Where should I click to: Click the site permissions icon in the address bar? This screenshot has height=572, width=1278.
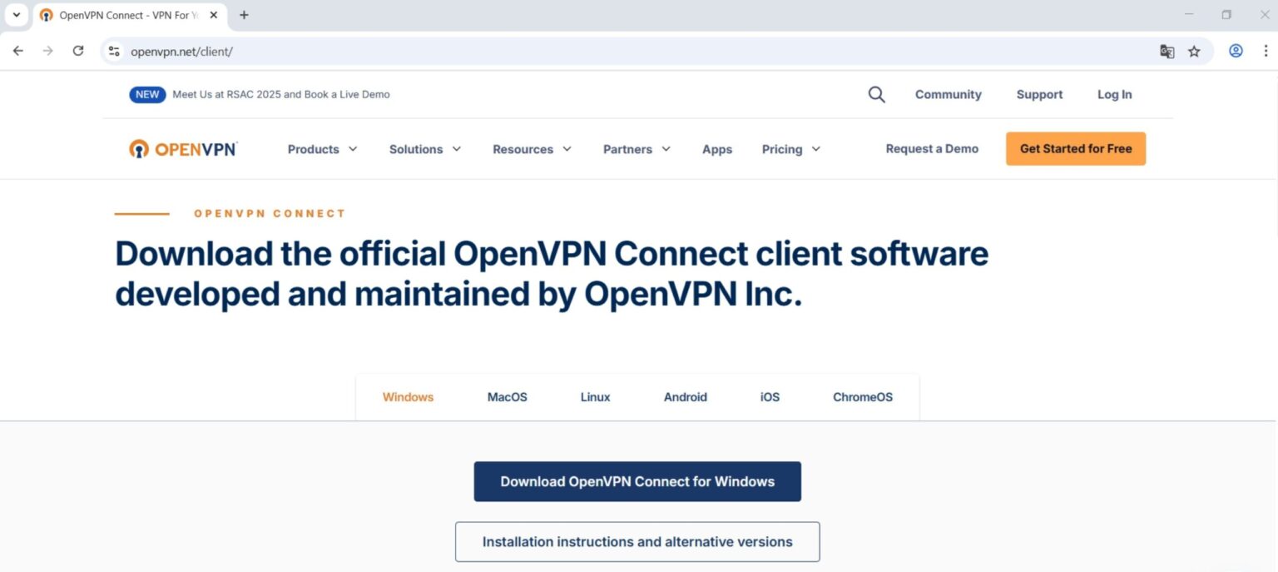pos(113,51)
